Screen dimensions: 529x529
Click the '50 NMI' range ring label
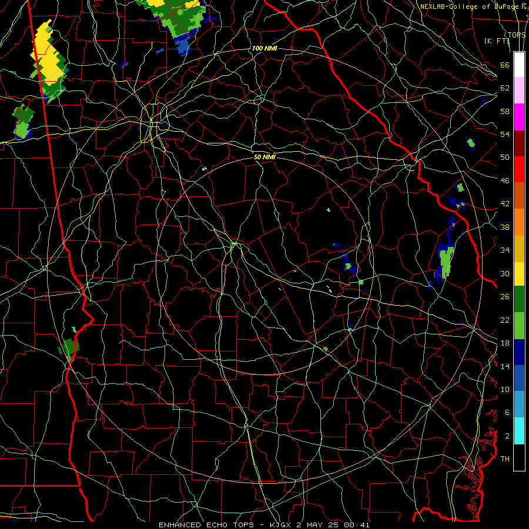click(x=264, y=157)
